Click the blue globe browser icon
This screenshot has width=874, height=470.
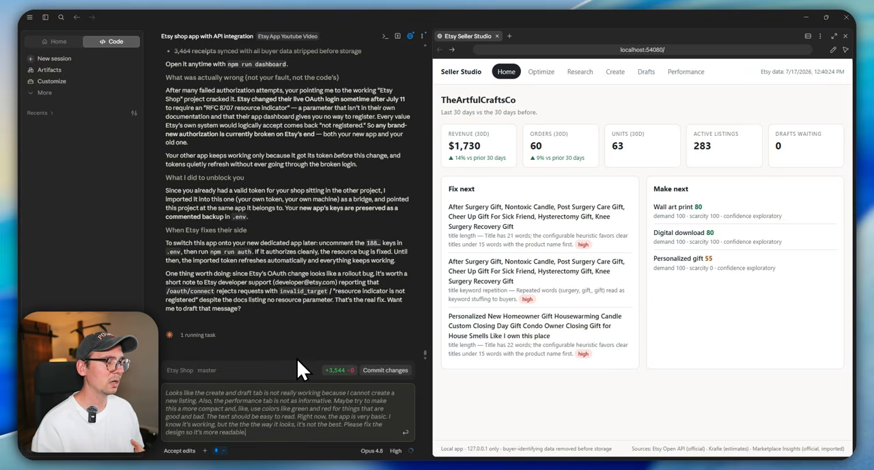410,36
